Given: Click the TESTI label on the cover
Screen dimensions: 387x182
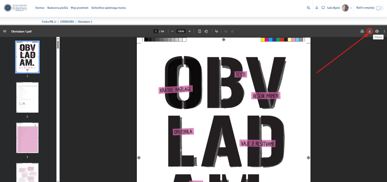Looking at the screenshot, I should coord(241,75).
